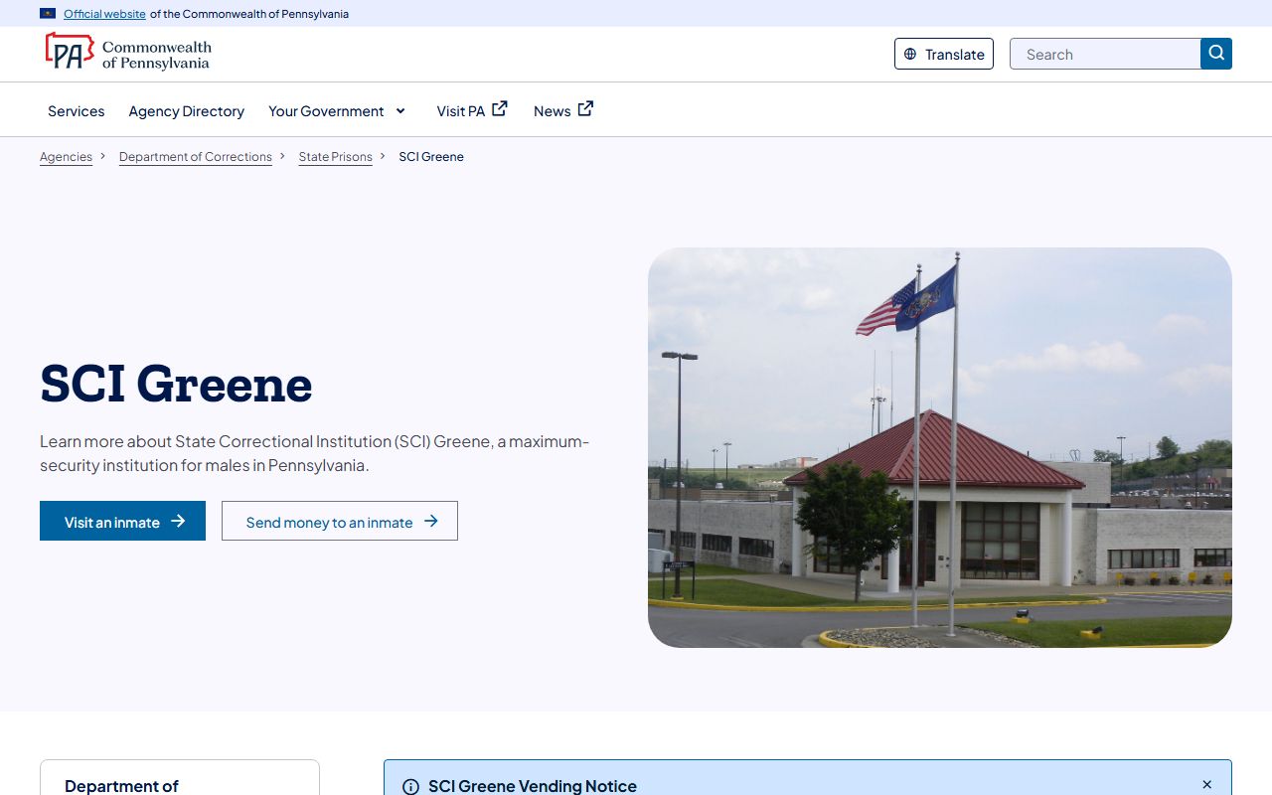
Task: Expand the Your Government dropdown chevron
Action: point(400,110)
